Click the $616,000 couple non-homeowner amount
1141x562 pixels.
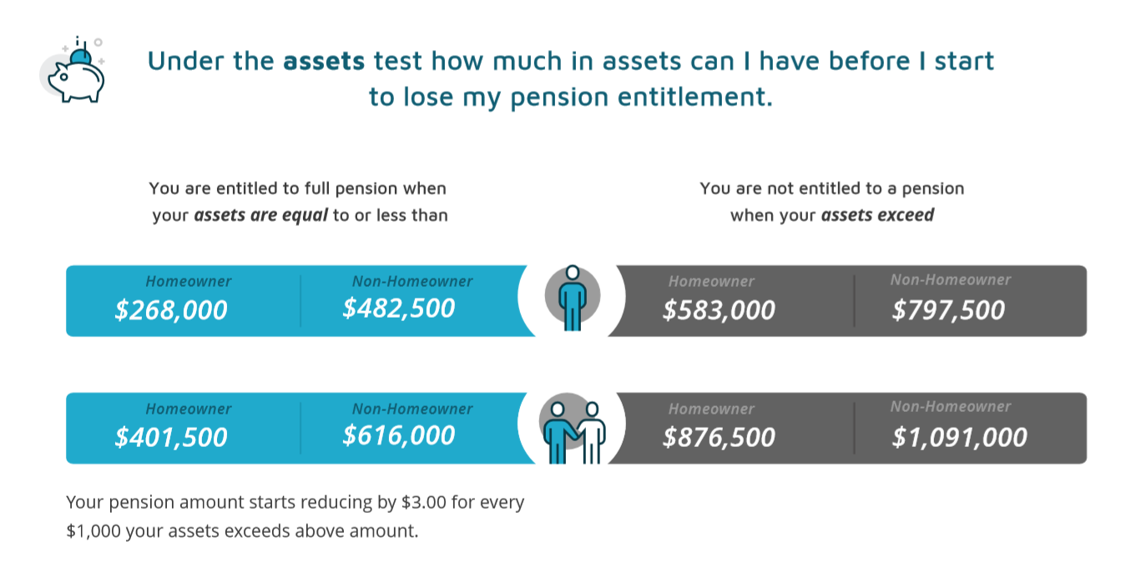pyautogui.click(x=399, y=435)
